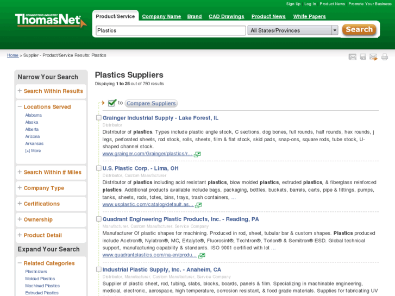Open Industrial Plastic Supply, Inc. listing
Image resolution: width=395 pixels, height=296 pixels.
(162, 269)
